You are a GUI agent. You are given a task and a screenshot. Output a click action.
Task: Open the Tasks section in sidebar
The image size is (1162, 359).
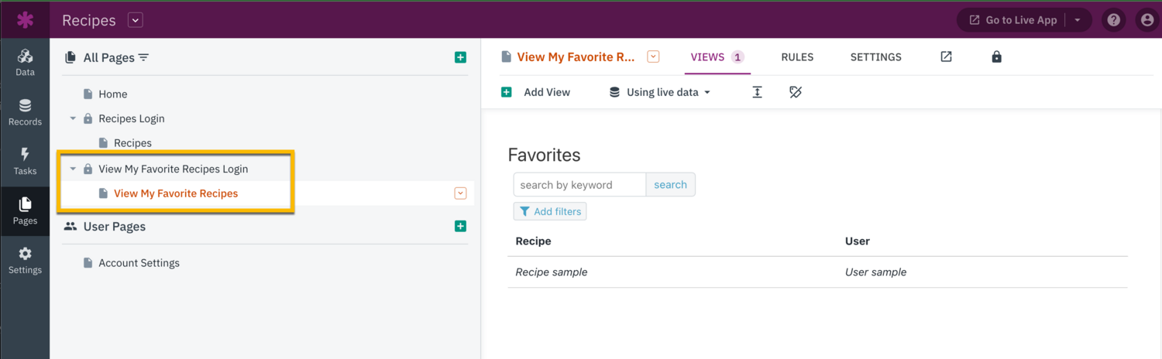click(x=25, y=162)
